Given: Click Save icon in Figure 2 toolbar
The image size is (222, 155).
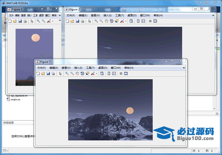Looking at the screenshot, I should pos(77,21).
